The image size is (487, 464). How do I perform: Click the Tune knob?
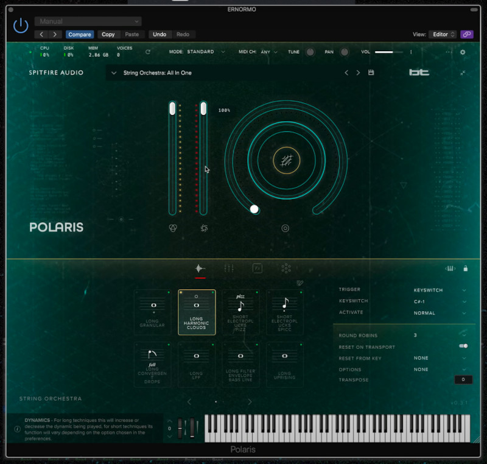pos(310,52)
